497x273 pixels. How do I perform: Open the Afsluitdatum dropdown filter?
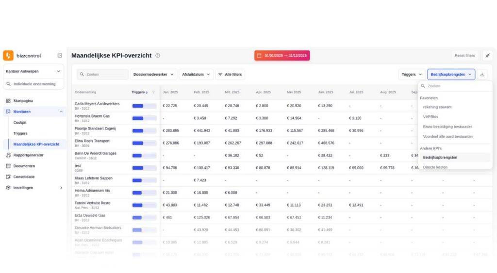196,74
